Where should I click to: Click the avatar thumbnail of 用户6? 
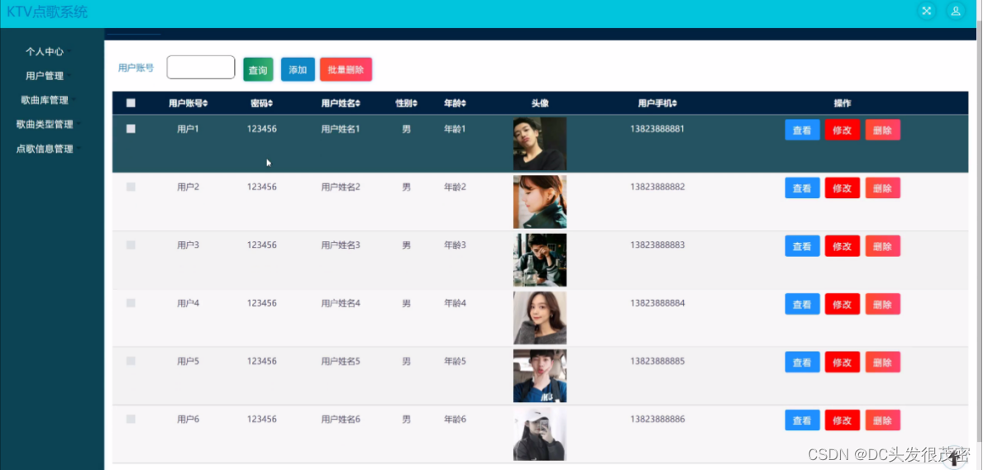point(540,434)
